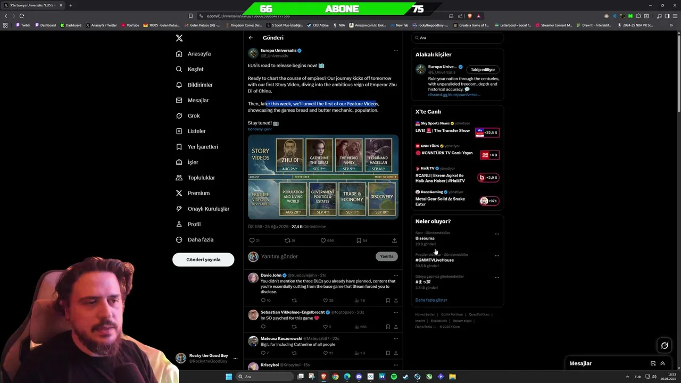Open Onaylı Kuruluşlar page
This screenshot has width=681, height=383.
pyautogui.click(x=203, y=209)
